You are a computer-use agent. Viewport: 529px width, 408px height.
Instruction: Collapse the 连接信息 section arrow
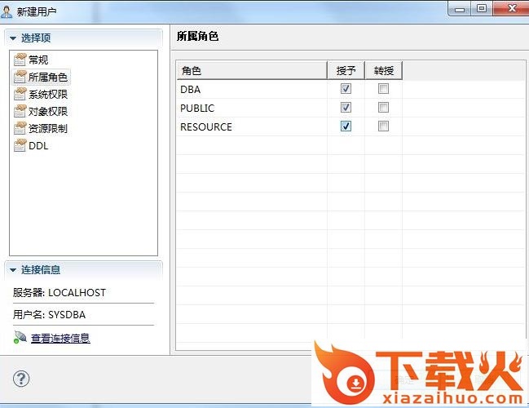coord(13,270)
